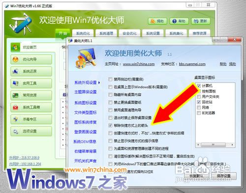Check 禁用桌面清理向导 option
This screenshot has height=193, width=246.
[110, 110]
